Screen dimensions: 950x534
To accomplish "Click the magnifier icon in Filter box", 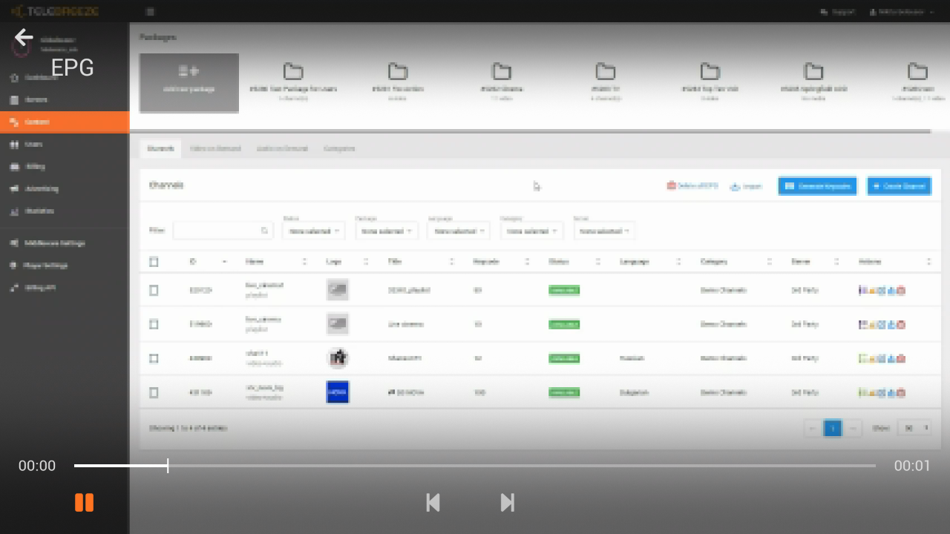I will 264,231.
